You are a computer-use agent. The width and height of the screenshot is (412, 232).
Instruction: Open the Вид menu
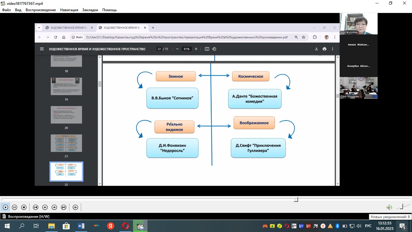point(18,10)
